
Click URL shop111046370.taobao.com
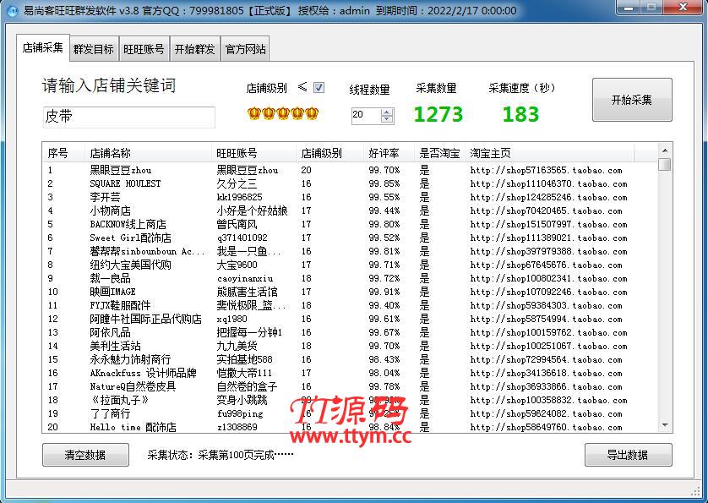548,184
